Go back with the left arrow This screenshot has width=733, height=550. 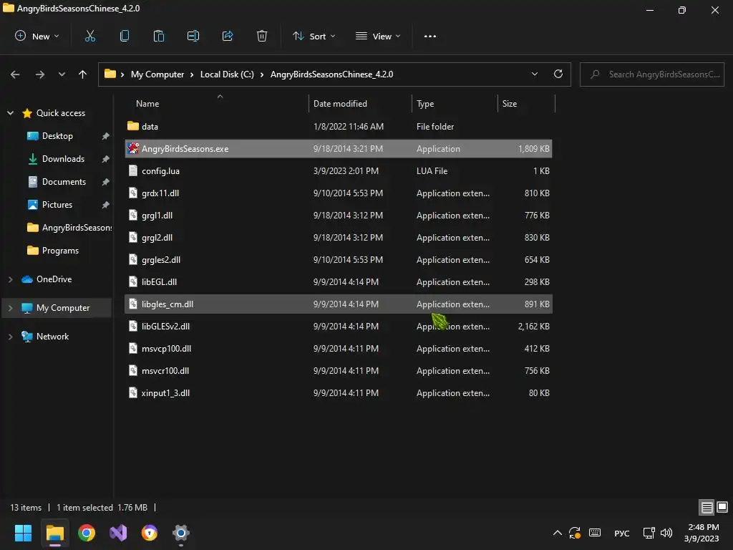coord(15,74)
